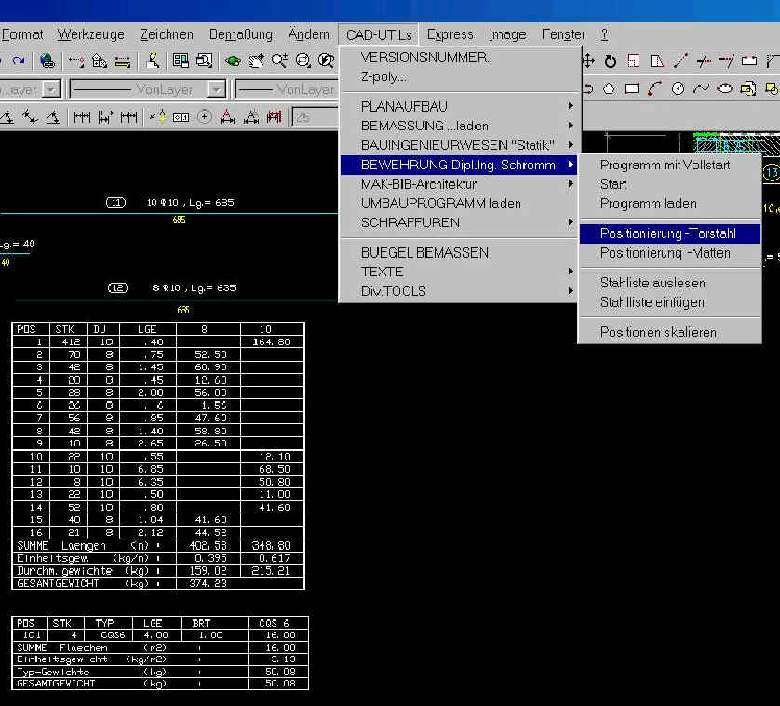This screenshot has width=780, height=706.
Task: Expand the BAUINGENIEURWESEN "Statik" submenu arrow
Action: click(571, 145)
